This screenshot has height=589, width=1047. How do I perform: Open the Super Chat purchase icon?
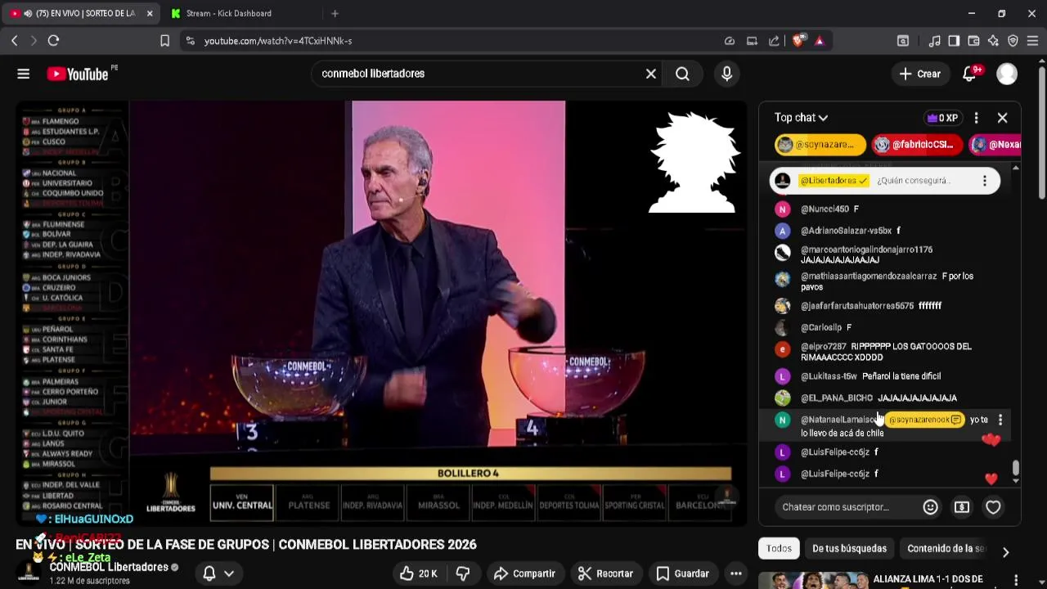(962, 507)
